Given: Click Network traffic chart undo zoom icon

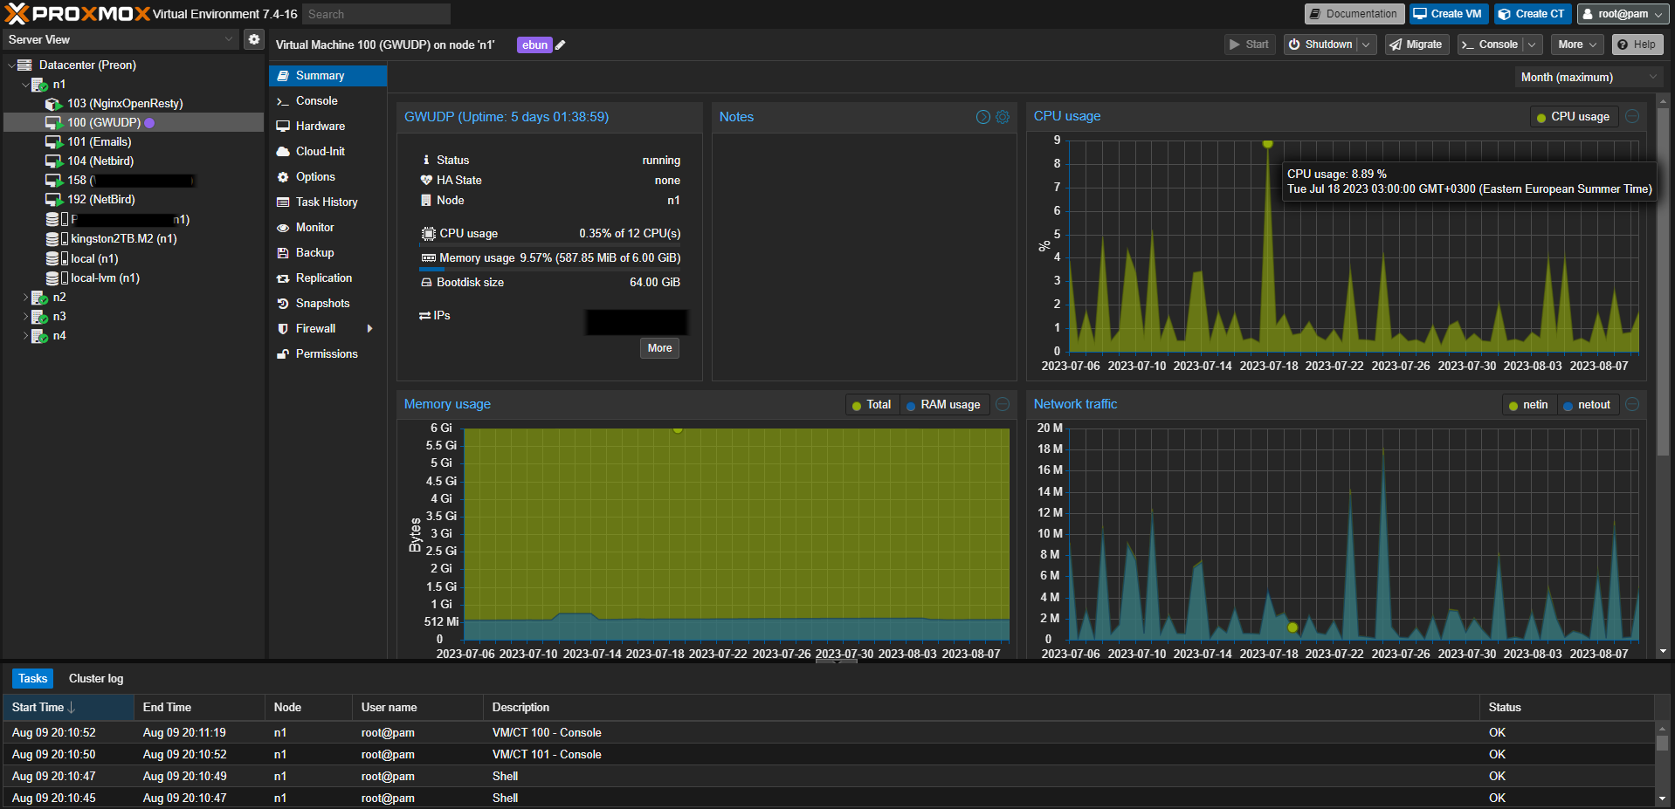Looking at the screenshot, I should tap(1632, 404).
